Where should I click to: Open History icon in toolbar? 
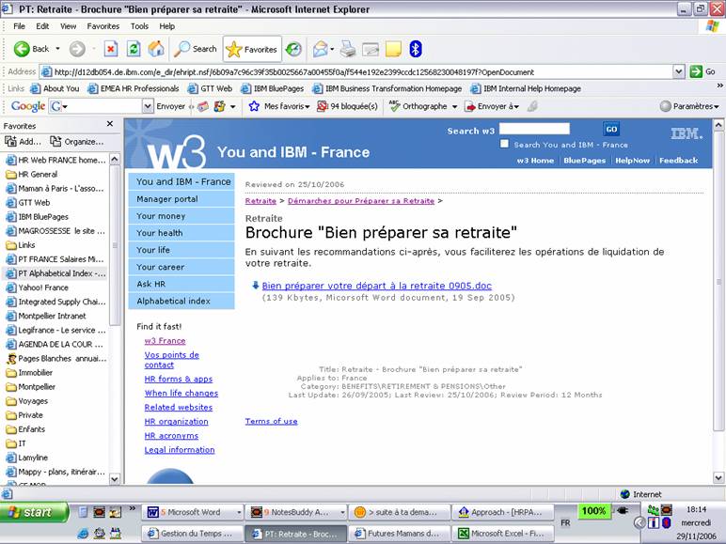(293, 49)
